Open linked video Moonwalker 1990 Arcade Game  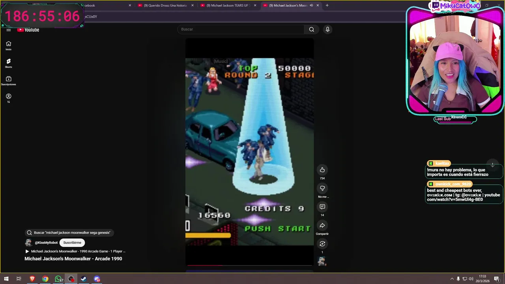pos(75,251)
